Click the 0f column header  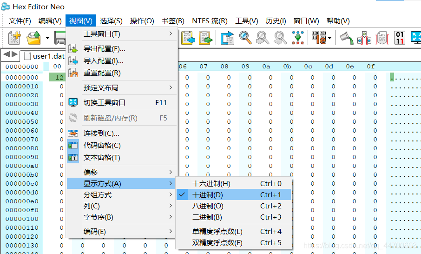click(371, 67)
